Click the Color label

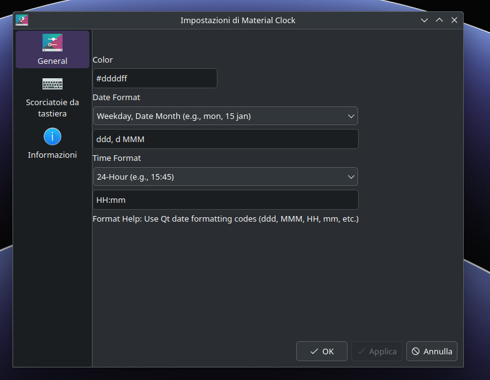click(102, 60)
